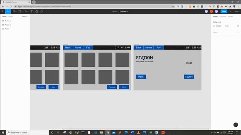Reload the browser page

click(11, 6)
